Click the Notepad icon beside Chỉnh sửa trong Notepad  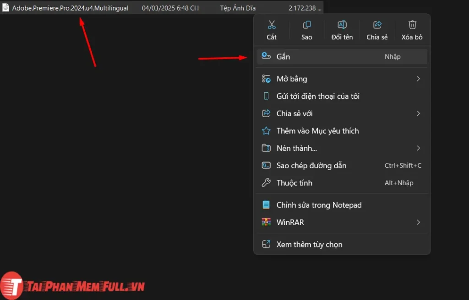pos(266,205)
